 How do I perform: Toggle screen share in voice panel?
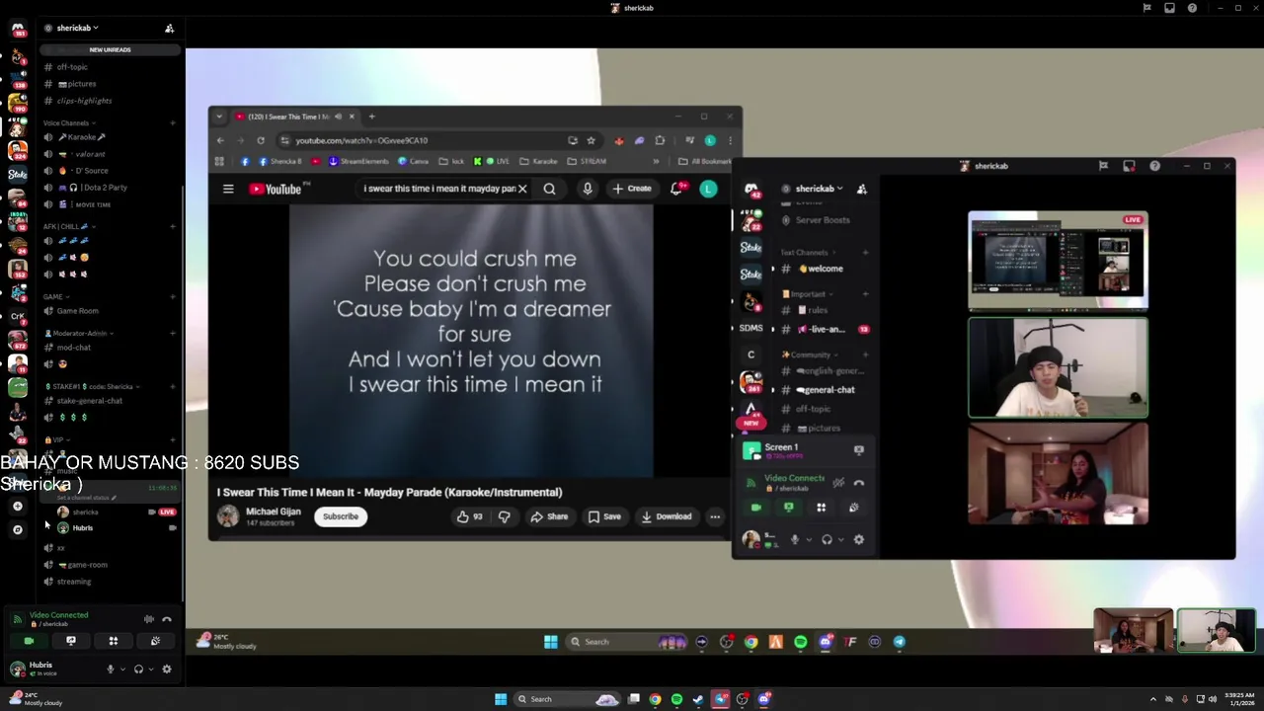coord(71,641)
